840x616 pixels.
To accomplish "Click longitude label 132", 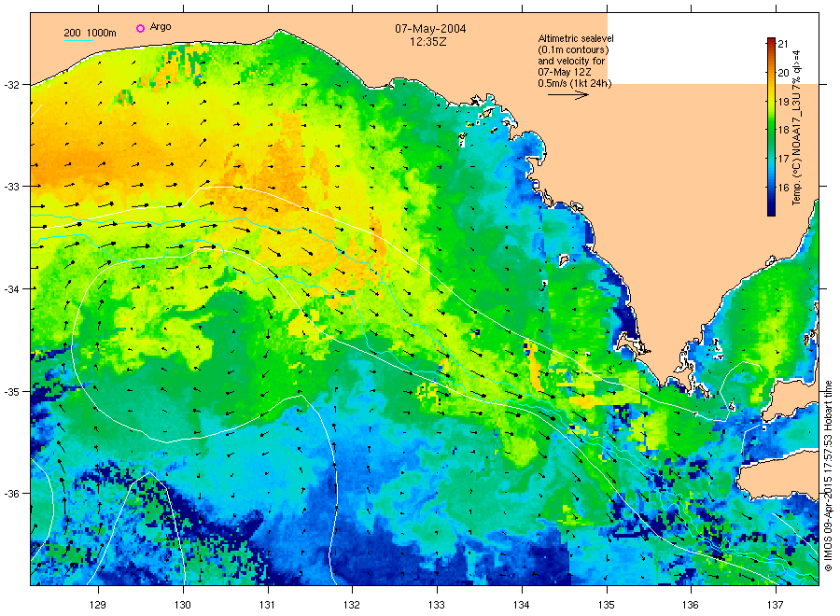I will tap(352, 606).
